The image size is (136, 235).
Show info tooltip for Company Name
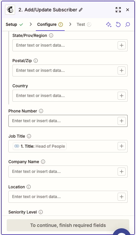click(x=43, y=162)
